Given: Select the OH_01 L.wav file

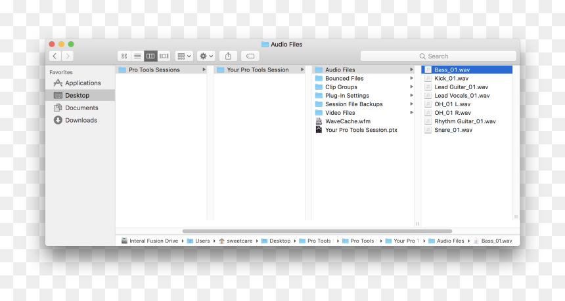Looking at the screenshot, I should point(467,104).
